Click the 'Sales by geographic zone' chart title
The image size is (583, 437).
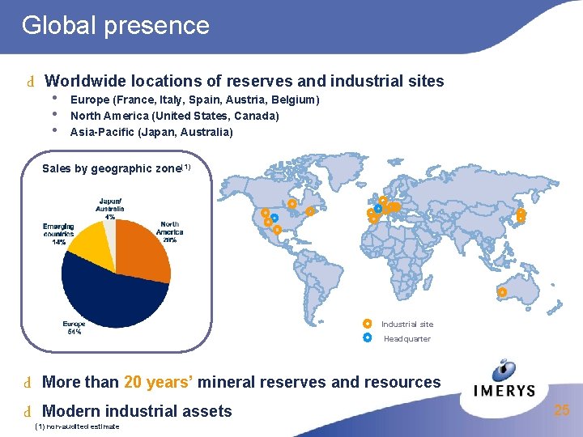click(x=117, y=168)
